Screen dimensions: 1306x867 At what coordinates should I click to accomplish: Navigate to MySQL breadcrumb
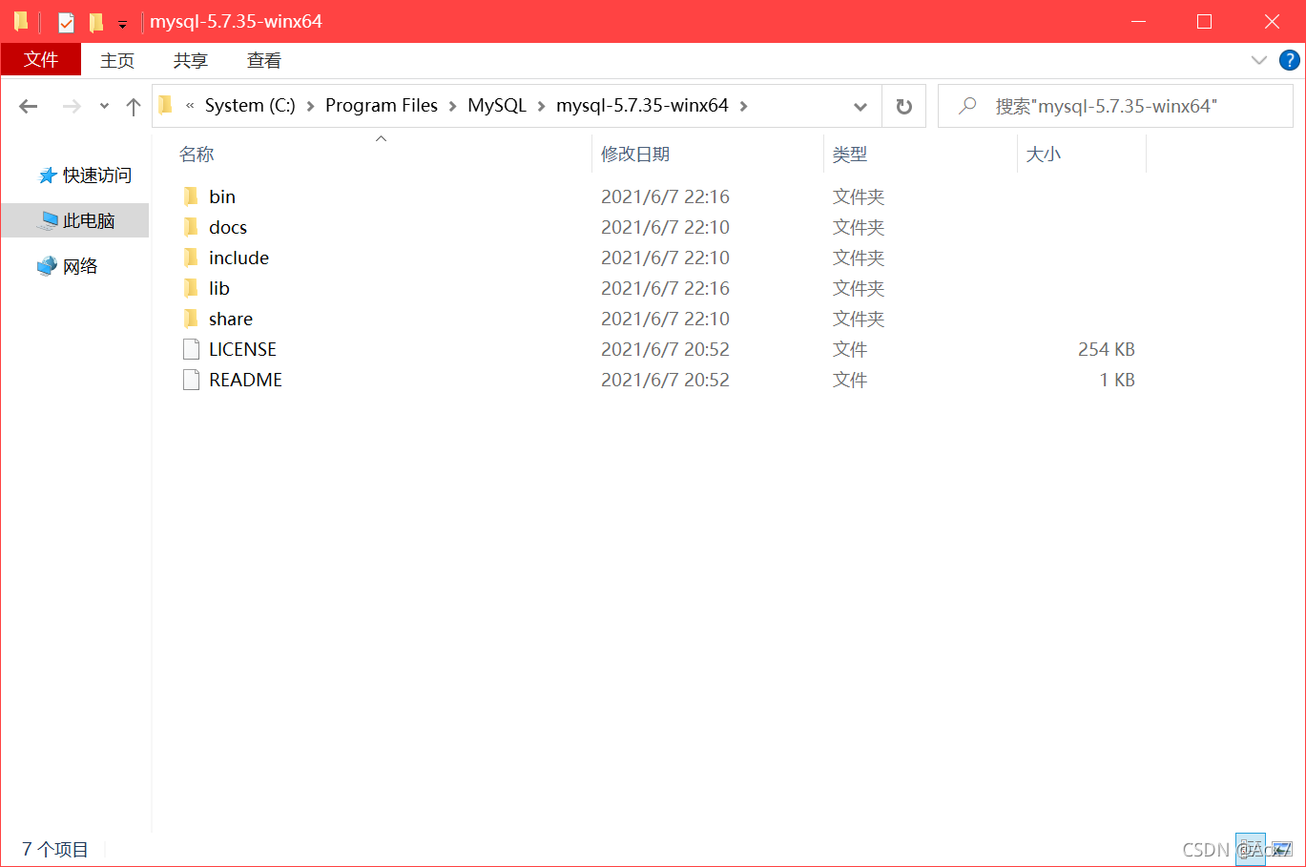click(x=497, y=106)
